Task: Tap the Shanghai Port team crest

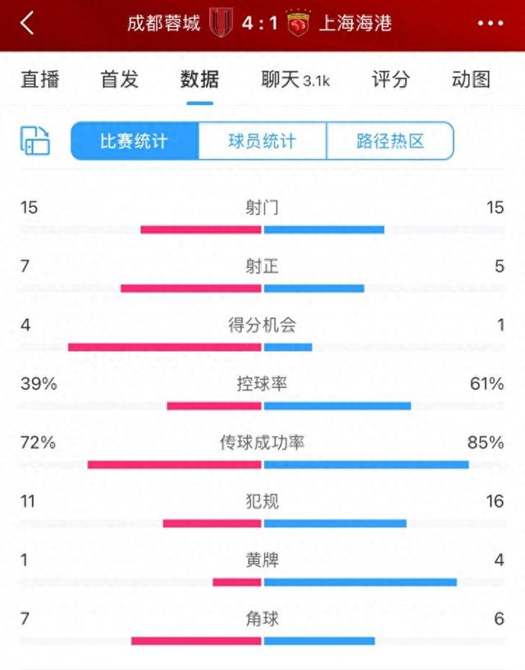Action: pyautogui.click(x=299, y=24)
